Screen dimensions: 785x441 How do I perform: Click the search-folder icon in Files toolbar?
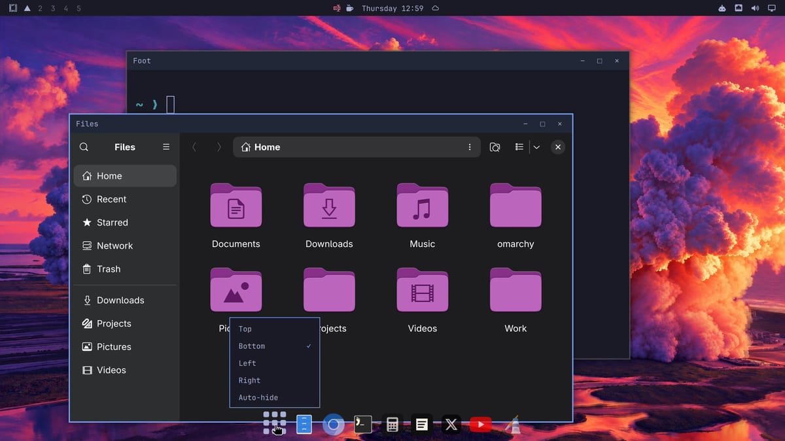click(495, 147)
